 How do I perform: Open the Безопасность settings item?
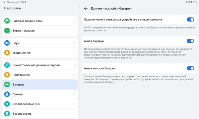tap(40, 114)
